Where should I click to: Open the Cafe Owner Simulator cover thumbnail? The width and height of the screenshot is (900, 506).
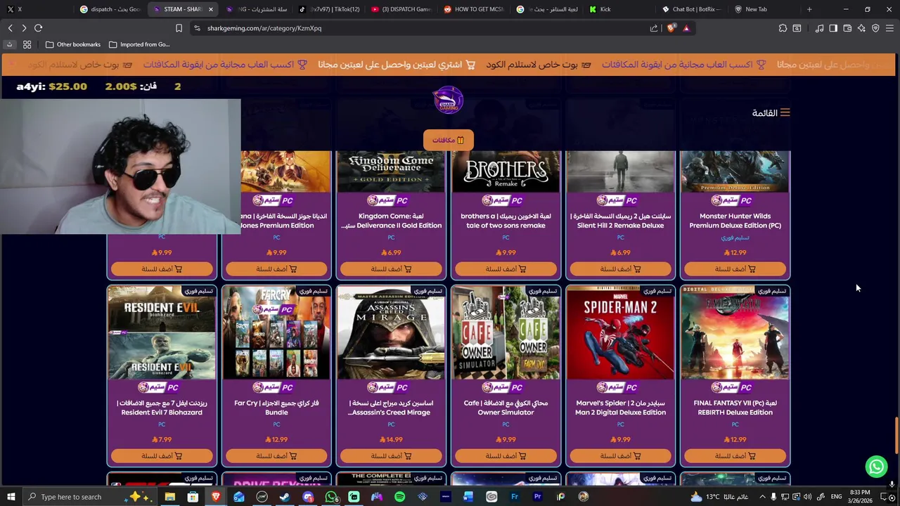(506, 332)
